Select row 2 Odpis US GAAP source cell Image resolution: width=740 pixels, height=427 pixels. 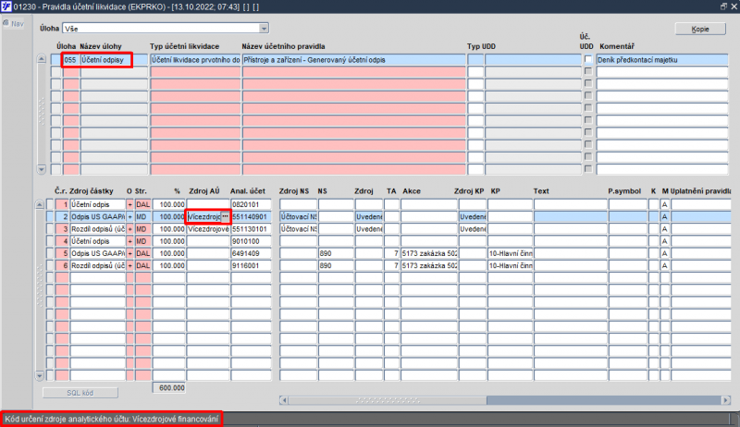pyautogui.click(x=98, y=217)
